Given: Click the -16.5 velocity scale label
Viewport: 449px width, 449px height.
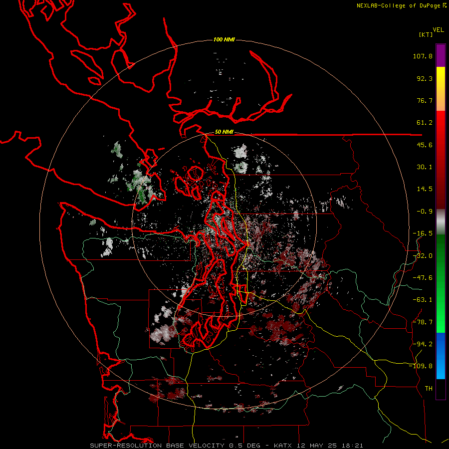Looking at the screenshot, I should [x=423, y=233].
